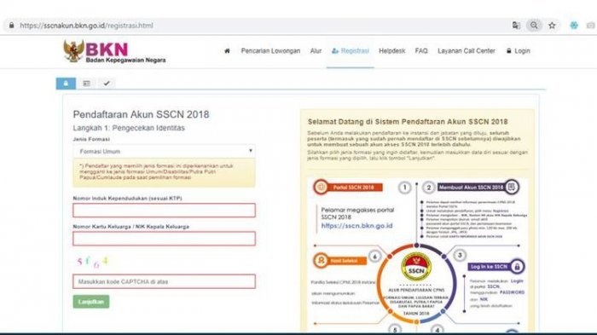
Task: Open Layanan Call Center menu item
Action: point(466,50)
